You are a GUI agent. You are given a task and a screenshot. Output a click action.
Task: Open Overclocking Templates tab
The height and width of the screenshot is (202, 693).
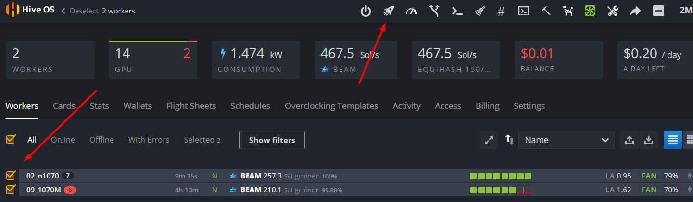(331, 106)
